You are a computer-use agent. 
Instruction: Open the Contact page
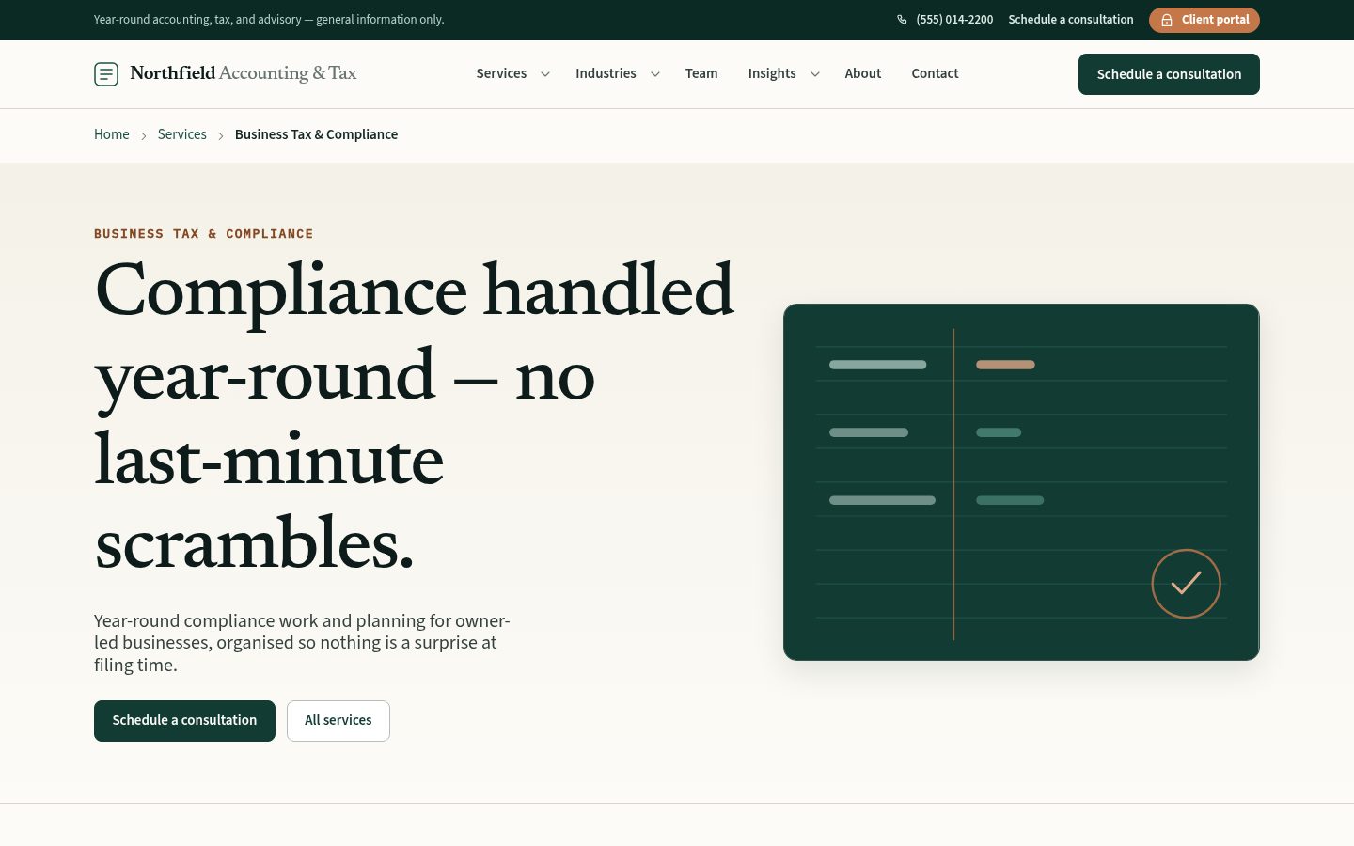pyautogui.click(x=935, y=73)
